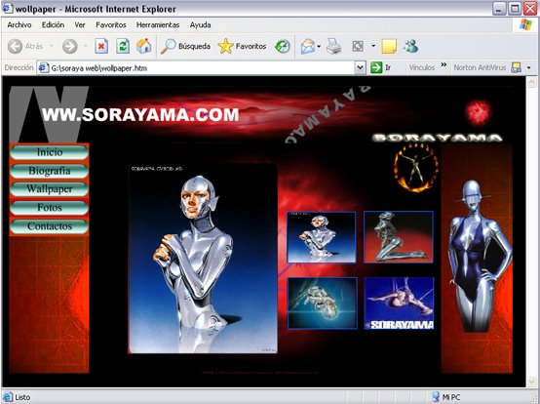540x404 pixels.
Task: Open Búsqueda search tool
Action: [x=185, y=46]
